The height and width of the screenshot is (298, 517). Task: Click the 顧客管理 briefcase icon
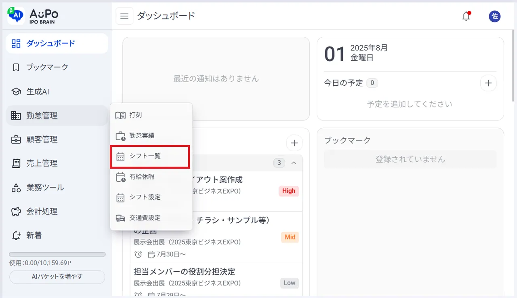[x=16, y=139]
